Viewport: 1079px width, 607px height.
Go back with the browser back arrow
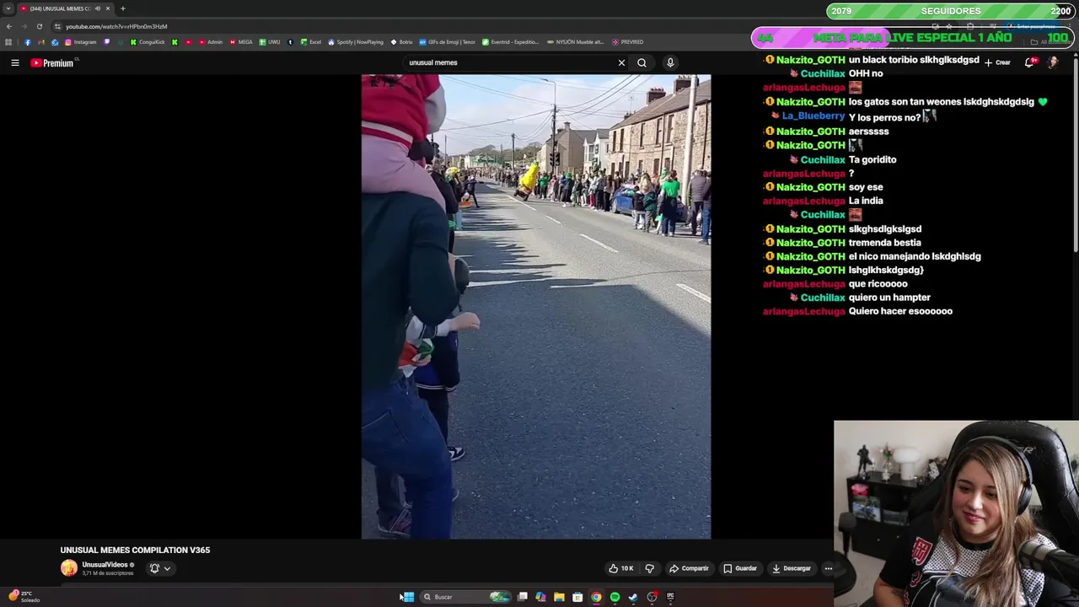pos(8,26)
